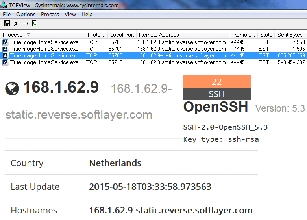This screenshot has height=220, width=307.
Task: Click the Last Update field label
Action: click(35, 187)
